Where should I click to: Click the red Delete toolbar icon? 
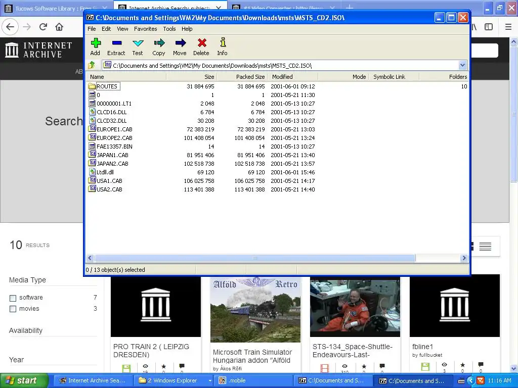tap(202, 43)
